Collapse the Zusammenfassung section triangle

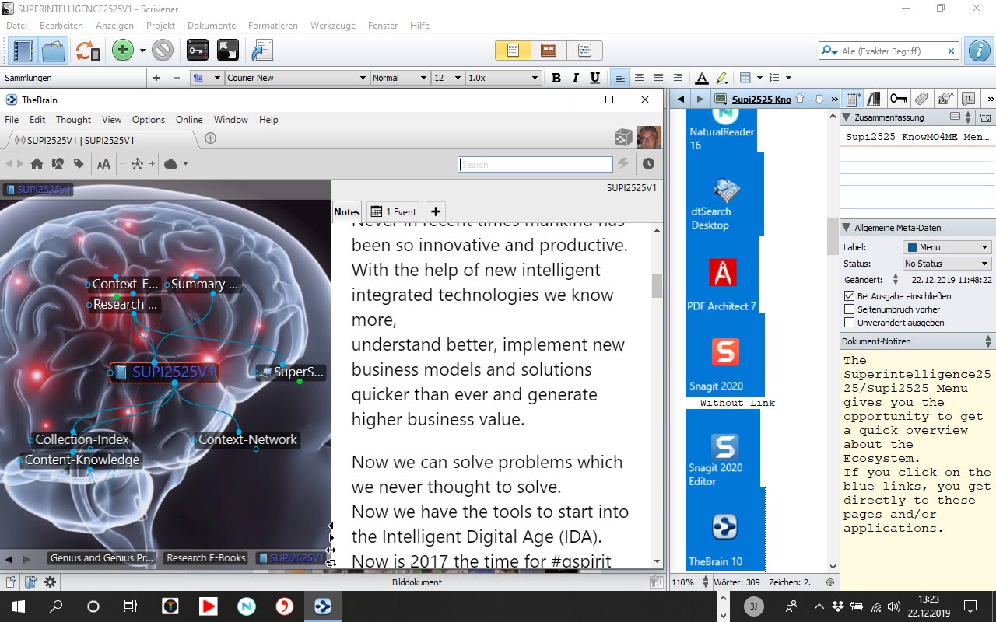click(x=847, y=117)
